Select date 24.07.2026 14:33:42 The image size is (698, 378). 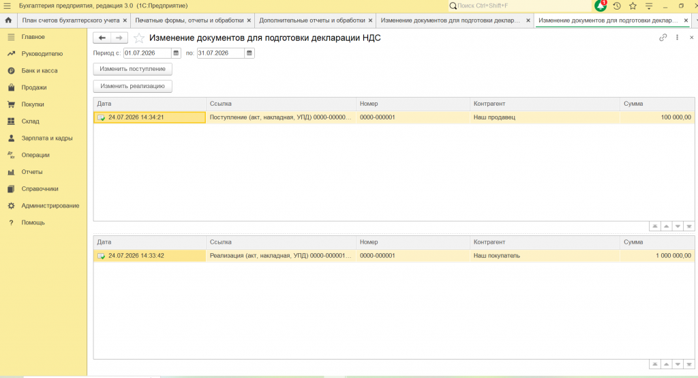coord(149,256)
